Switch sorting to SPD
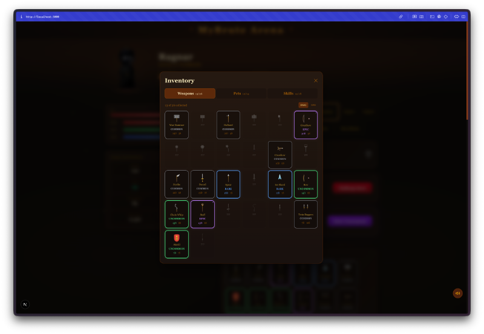484x334 pixels. click(x=313, y=105)
